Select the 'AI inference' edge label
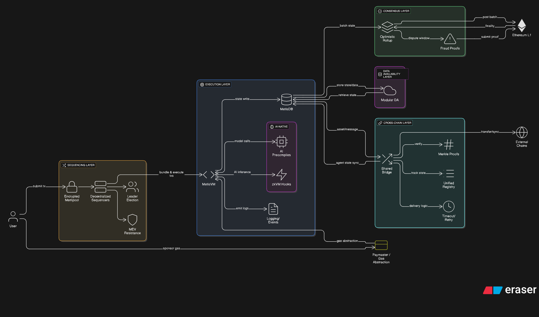This screenshot has width=539, height=317. click(x=242, y=172)
